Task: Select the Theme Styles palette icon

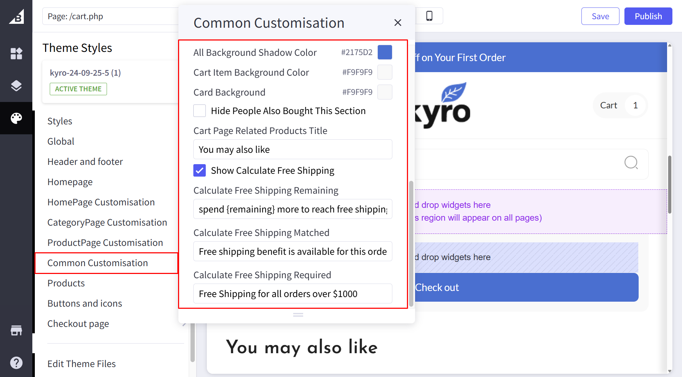Action: pyautogui.click(x=16, y=118)
